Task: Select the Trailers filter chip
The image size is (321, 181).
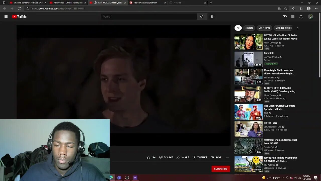Action: coord(249,28)
